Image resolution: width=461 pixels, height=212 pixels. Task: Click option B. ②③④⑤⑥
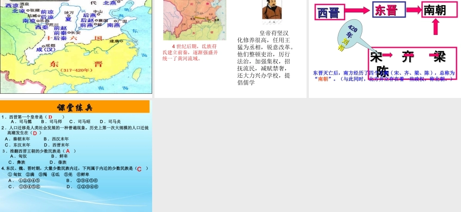click(83, 180)
